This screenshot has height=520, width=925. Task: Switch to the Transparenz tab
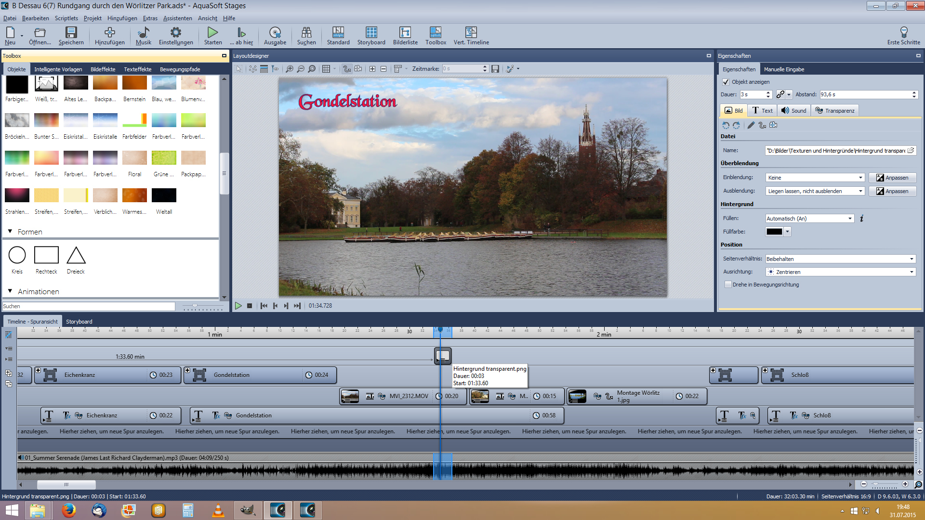834,111
